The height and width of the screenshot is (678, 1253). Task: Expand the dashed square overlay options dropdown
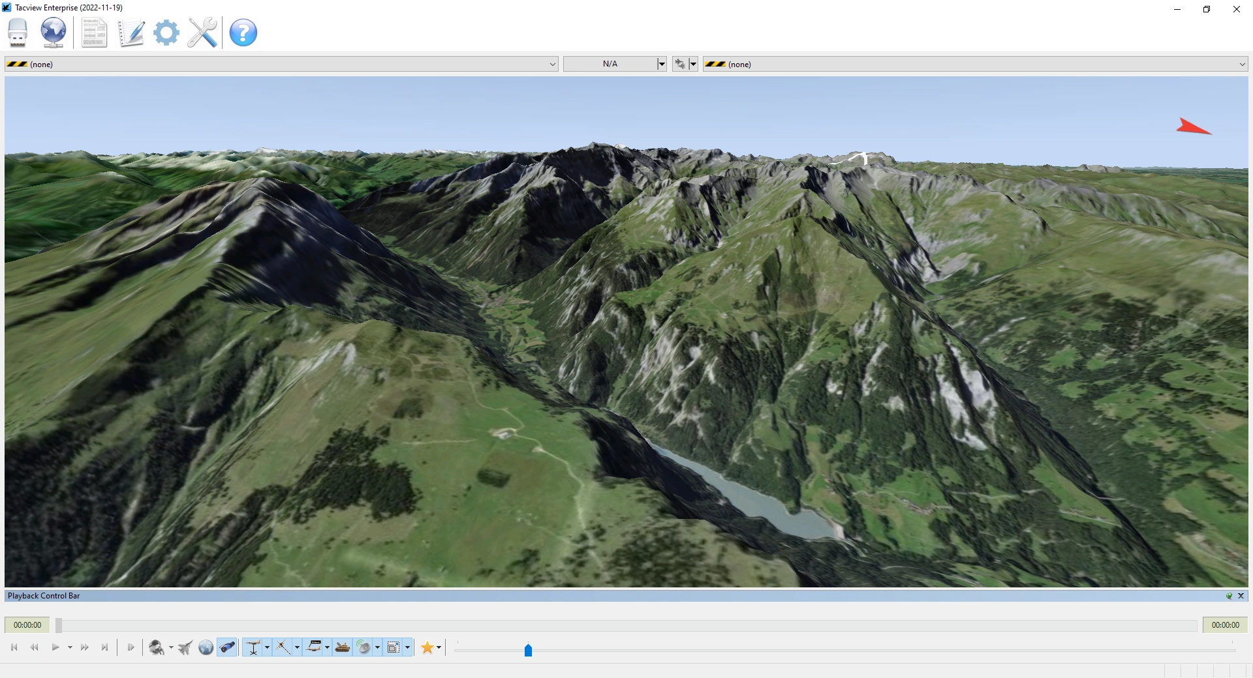407,647
